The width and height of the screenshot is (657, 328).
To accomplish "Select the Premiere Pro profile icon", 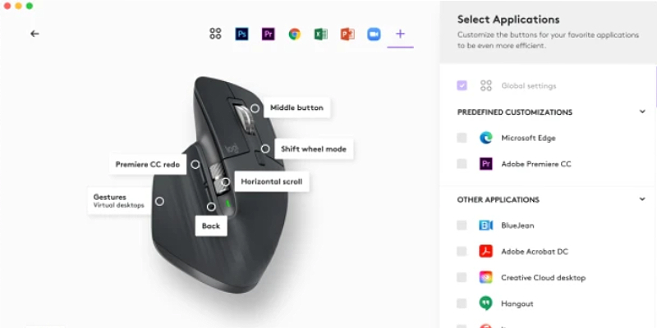I will click(x=269, y=34).
